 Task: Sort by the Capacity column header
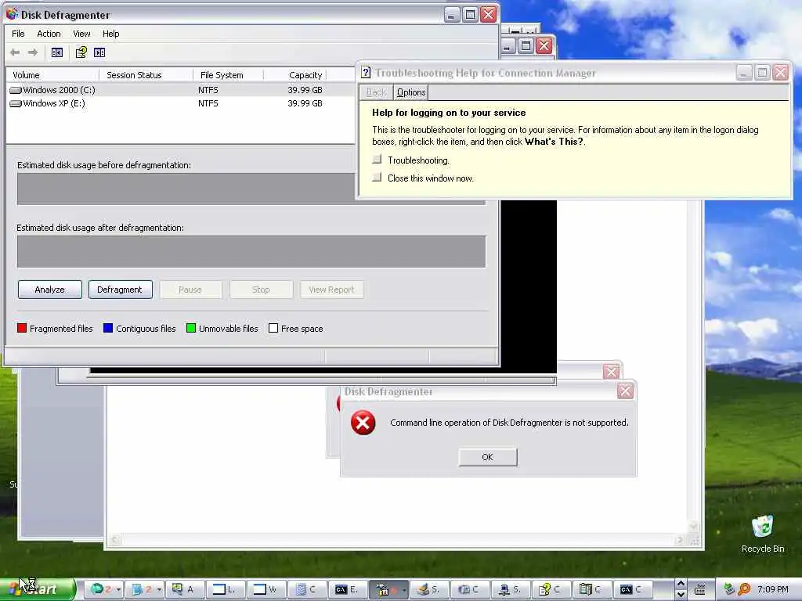[295, 75]
